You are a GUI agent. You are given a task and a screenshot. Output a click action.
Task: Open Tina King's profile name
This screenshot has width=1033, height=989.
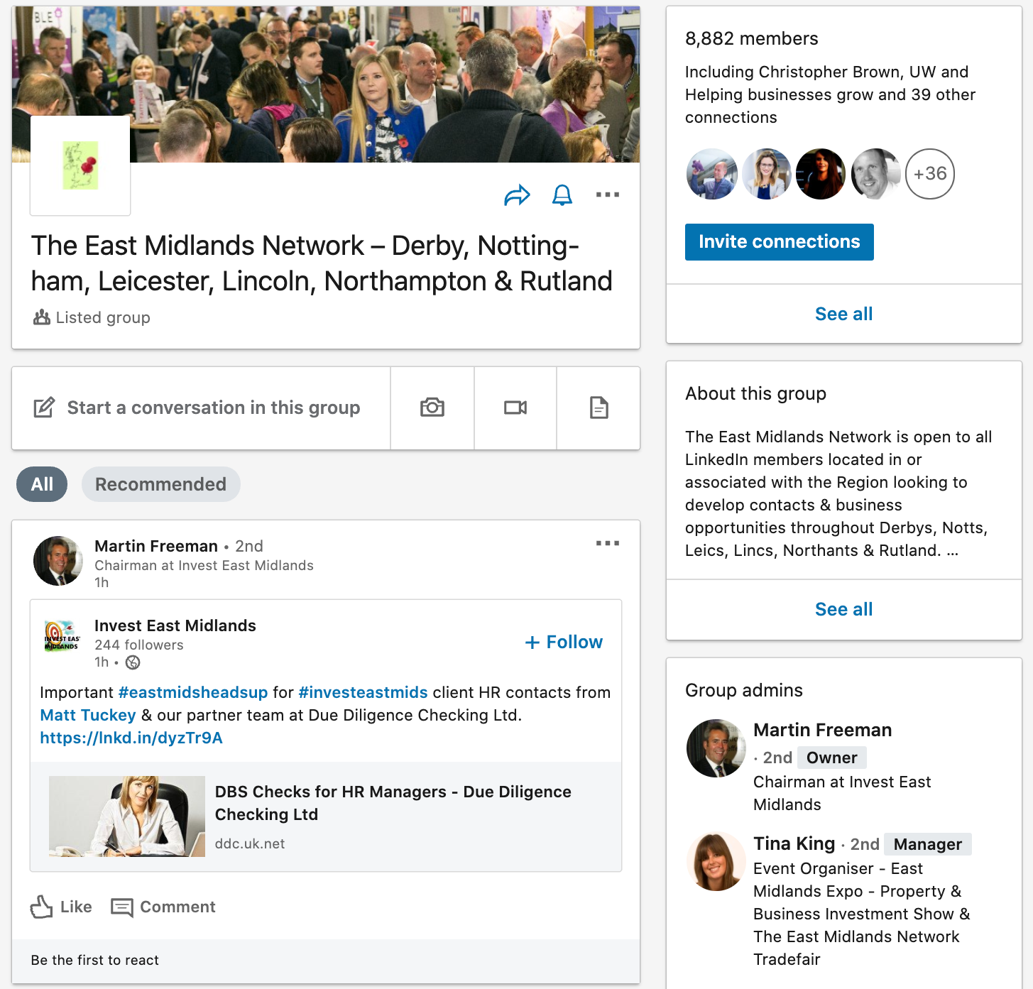point(794,843)
